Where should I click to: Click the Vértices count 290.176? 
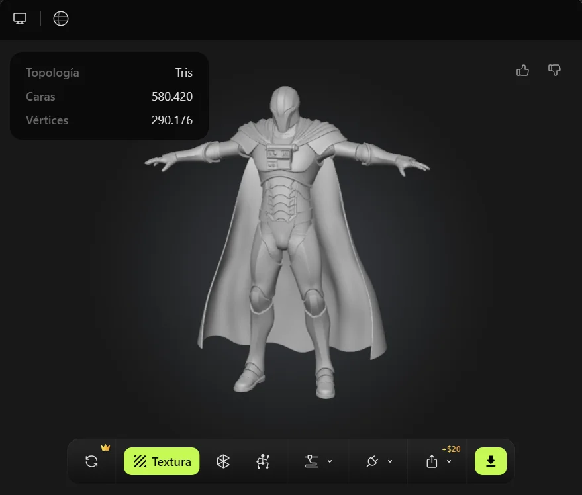(x=172, y=120)
